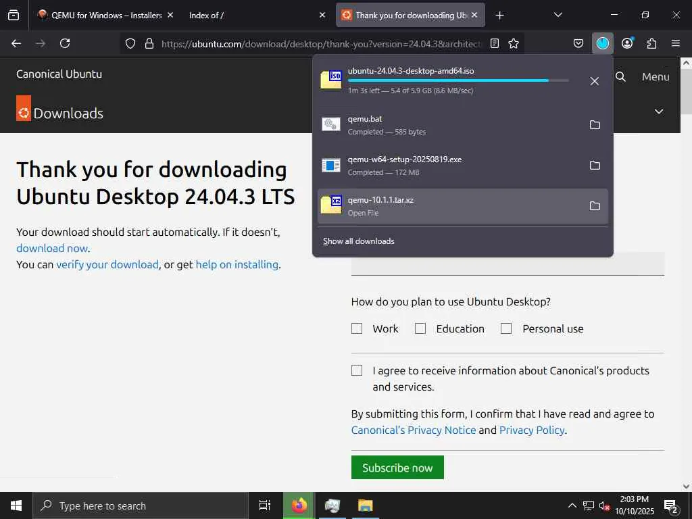692x519 pixels.
Task: Open help on installing link
Action: [237, 264]
